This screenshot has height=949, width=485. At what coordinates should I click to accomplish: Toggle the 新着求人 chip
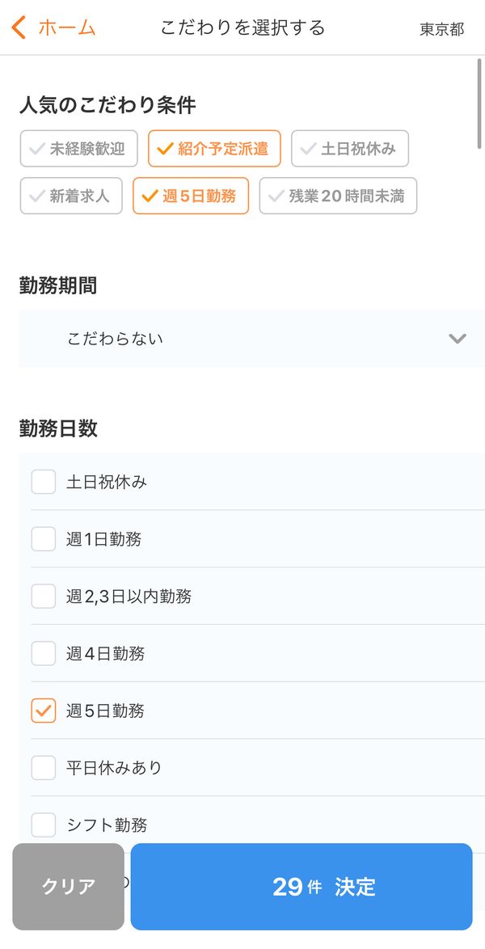point(71,196)
